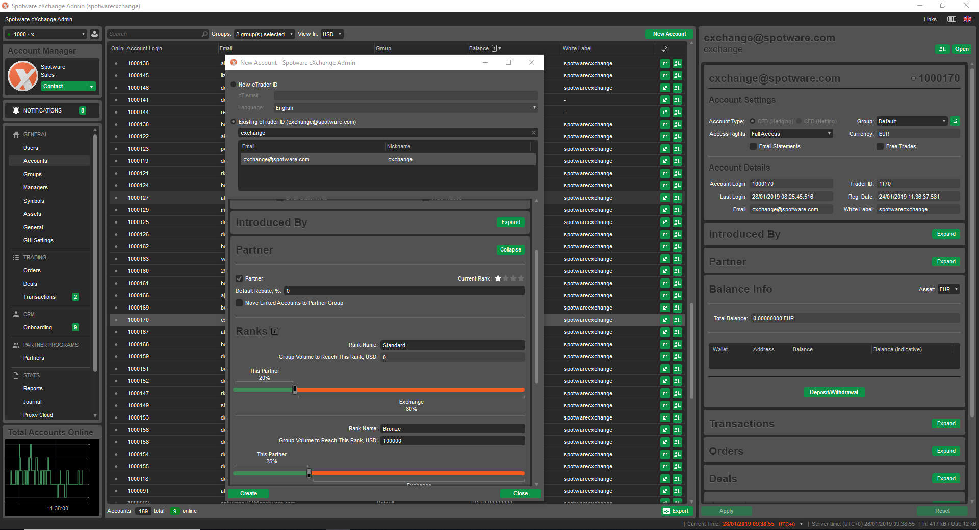979x530 pixels.
Task: Open the Language English dropdown
Action: pos(406,108)
